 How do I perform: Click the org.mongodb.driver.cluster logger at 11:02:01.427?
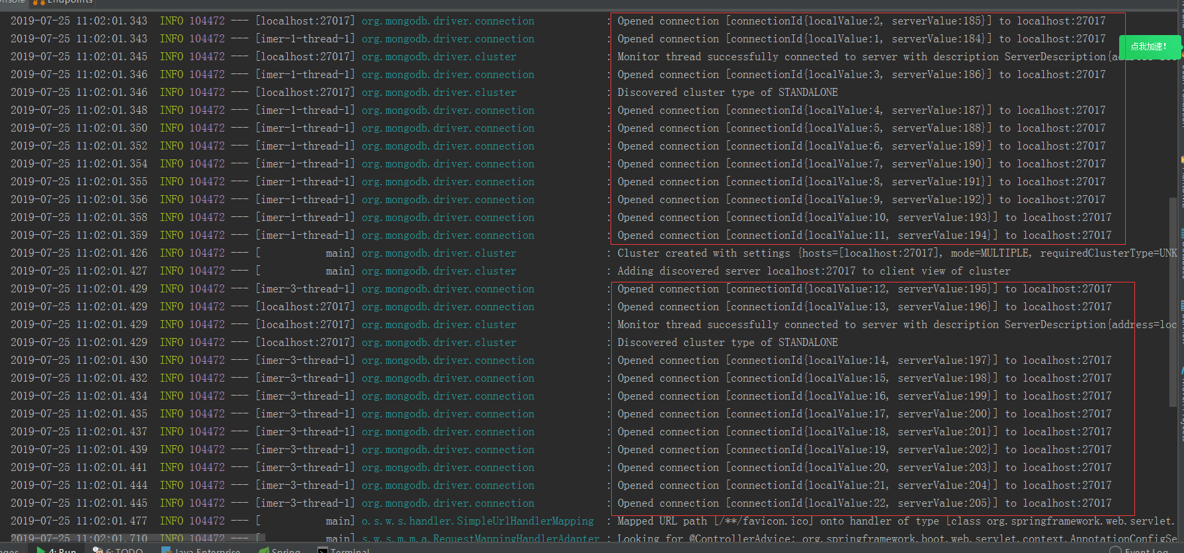coord(439,271)
